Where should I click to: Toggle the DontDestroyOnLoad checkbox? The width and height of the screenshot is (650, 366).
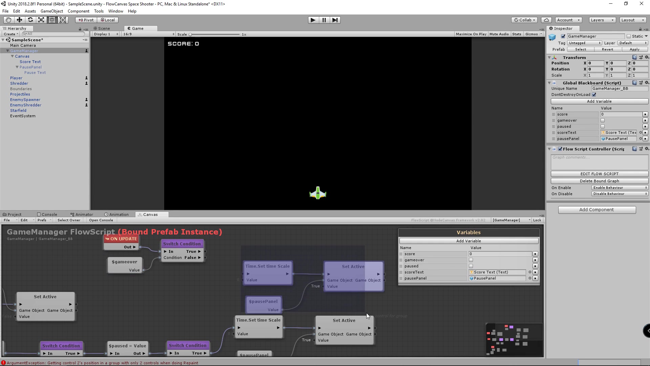[594, 95]
